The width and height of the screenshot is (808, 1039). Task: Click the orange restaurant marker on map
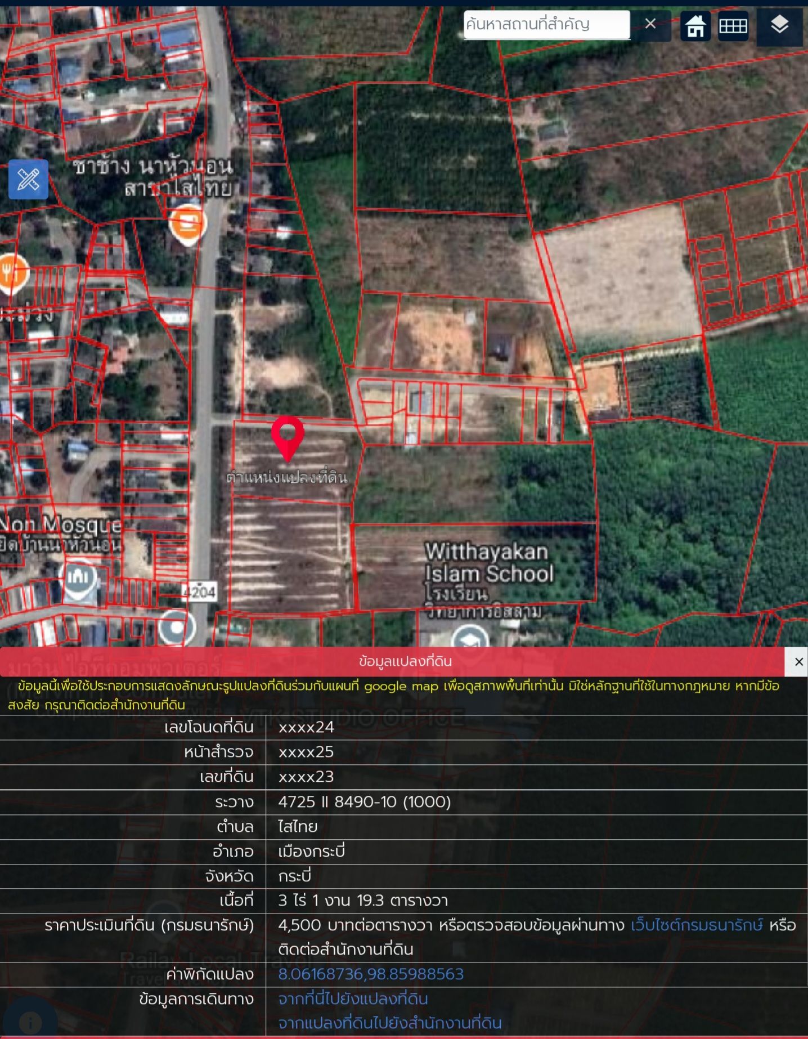tap(12, 274)
